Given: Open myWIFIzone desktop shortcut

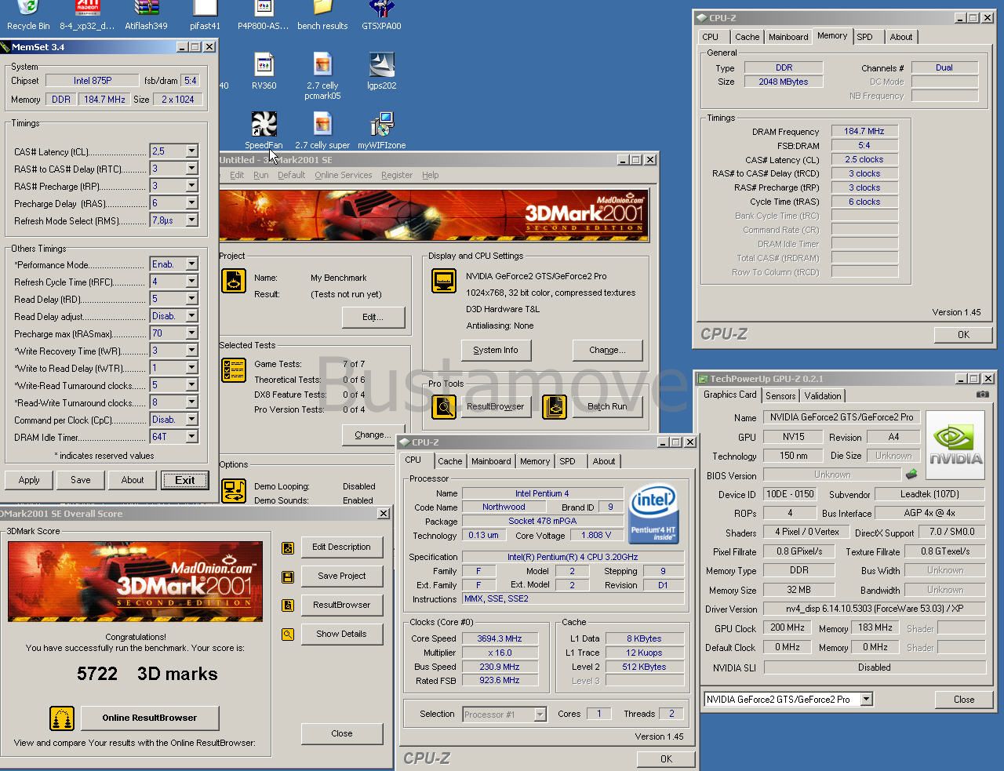Looking at the screenshot, I should (381, 130).
